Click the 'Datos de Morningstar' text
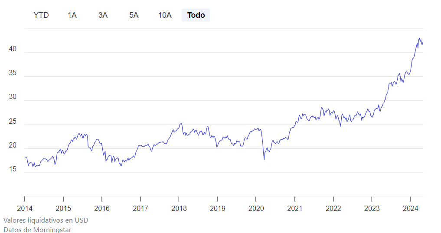 (x=37, y=230)
